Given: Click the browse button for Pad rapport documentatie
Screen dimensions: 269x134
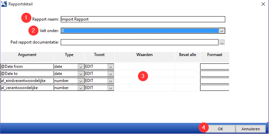Looking at the screenshot, I should [222, 42].
